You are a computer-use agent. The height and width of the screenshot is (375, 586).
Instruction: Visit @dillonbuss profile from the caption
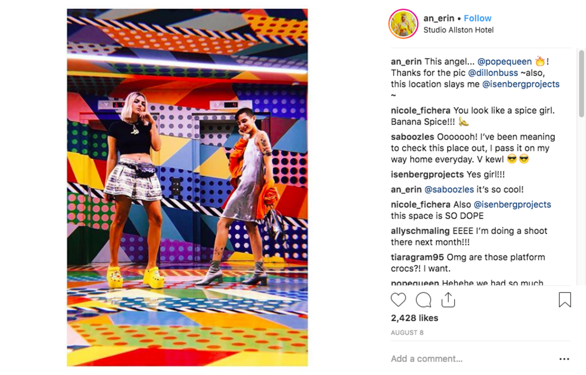(493, 73)
